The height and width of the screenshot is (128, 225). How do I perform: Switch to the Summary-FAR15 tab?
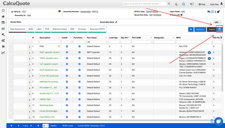[97, 29]
